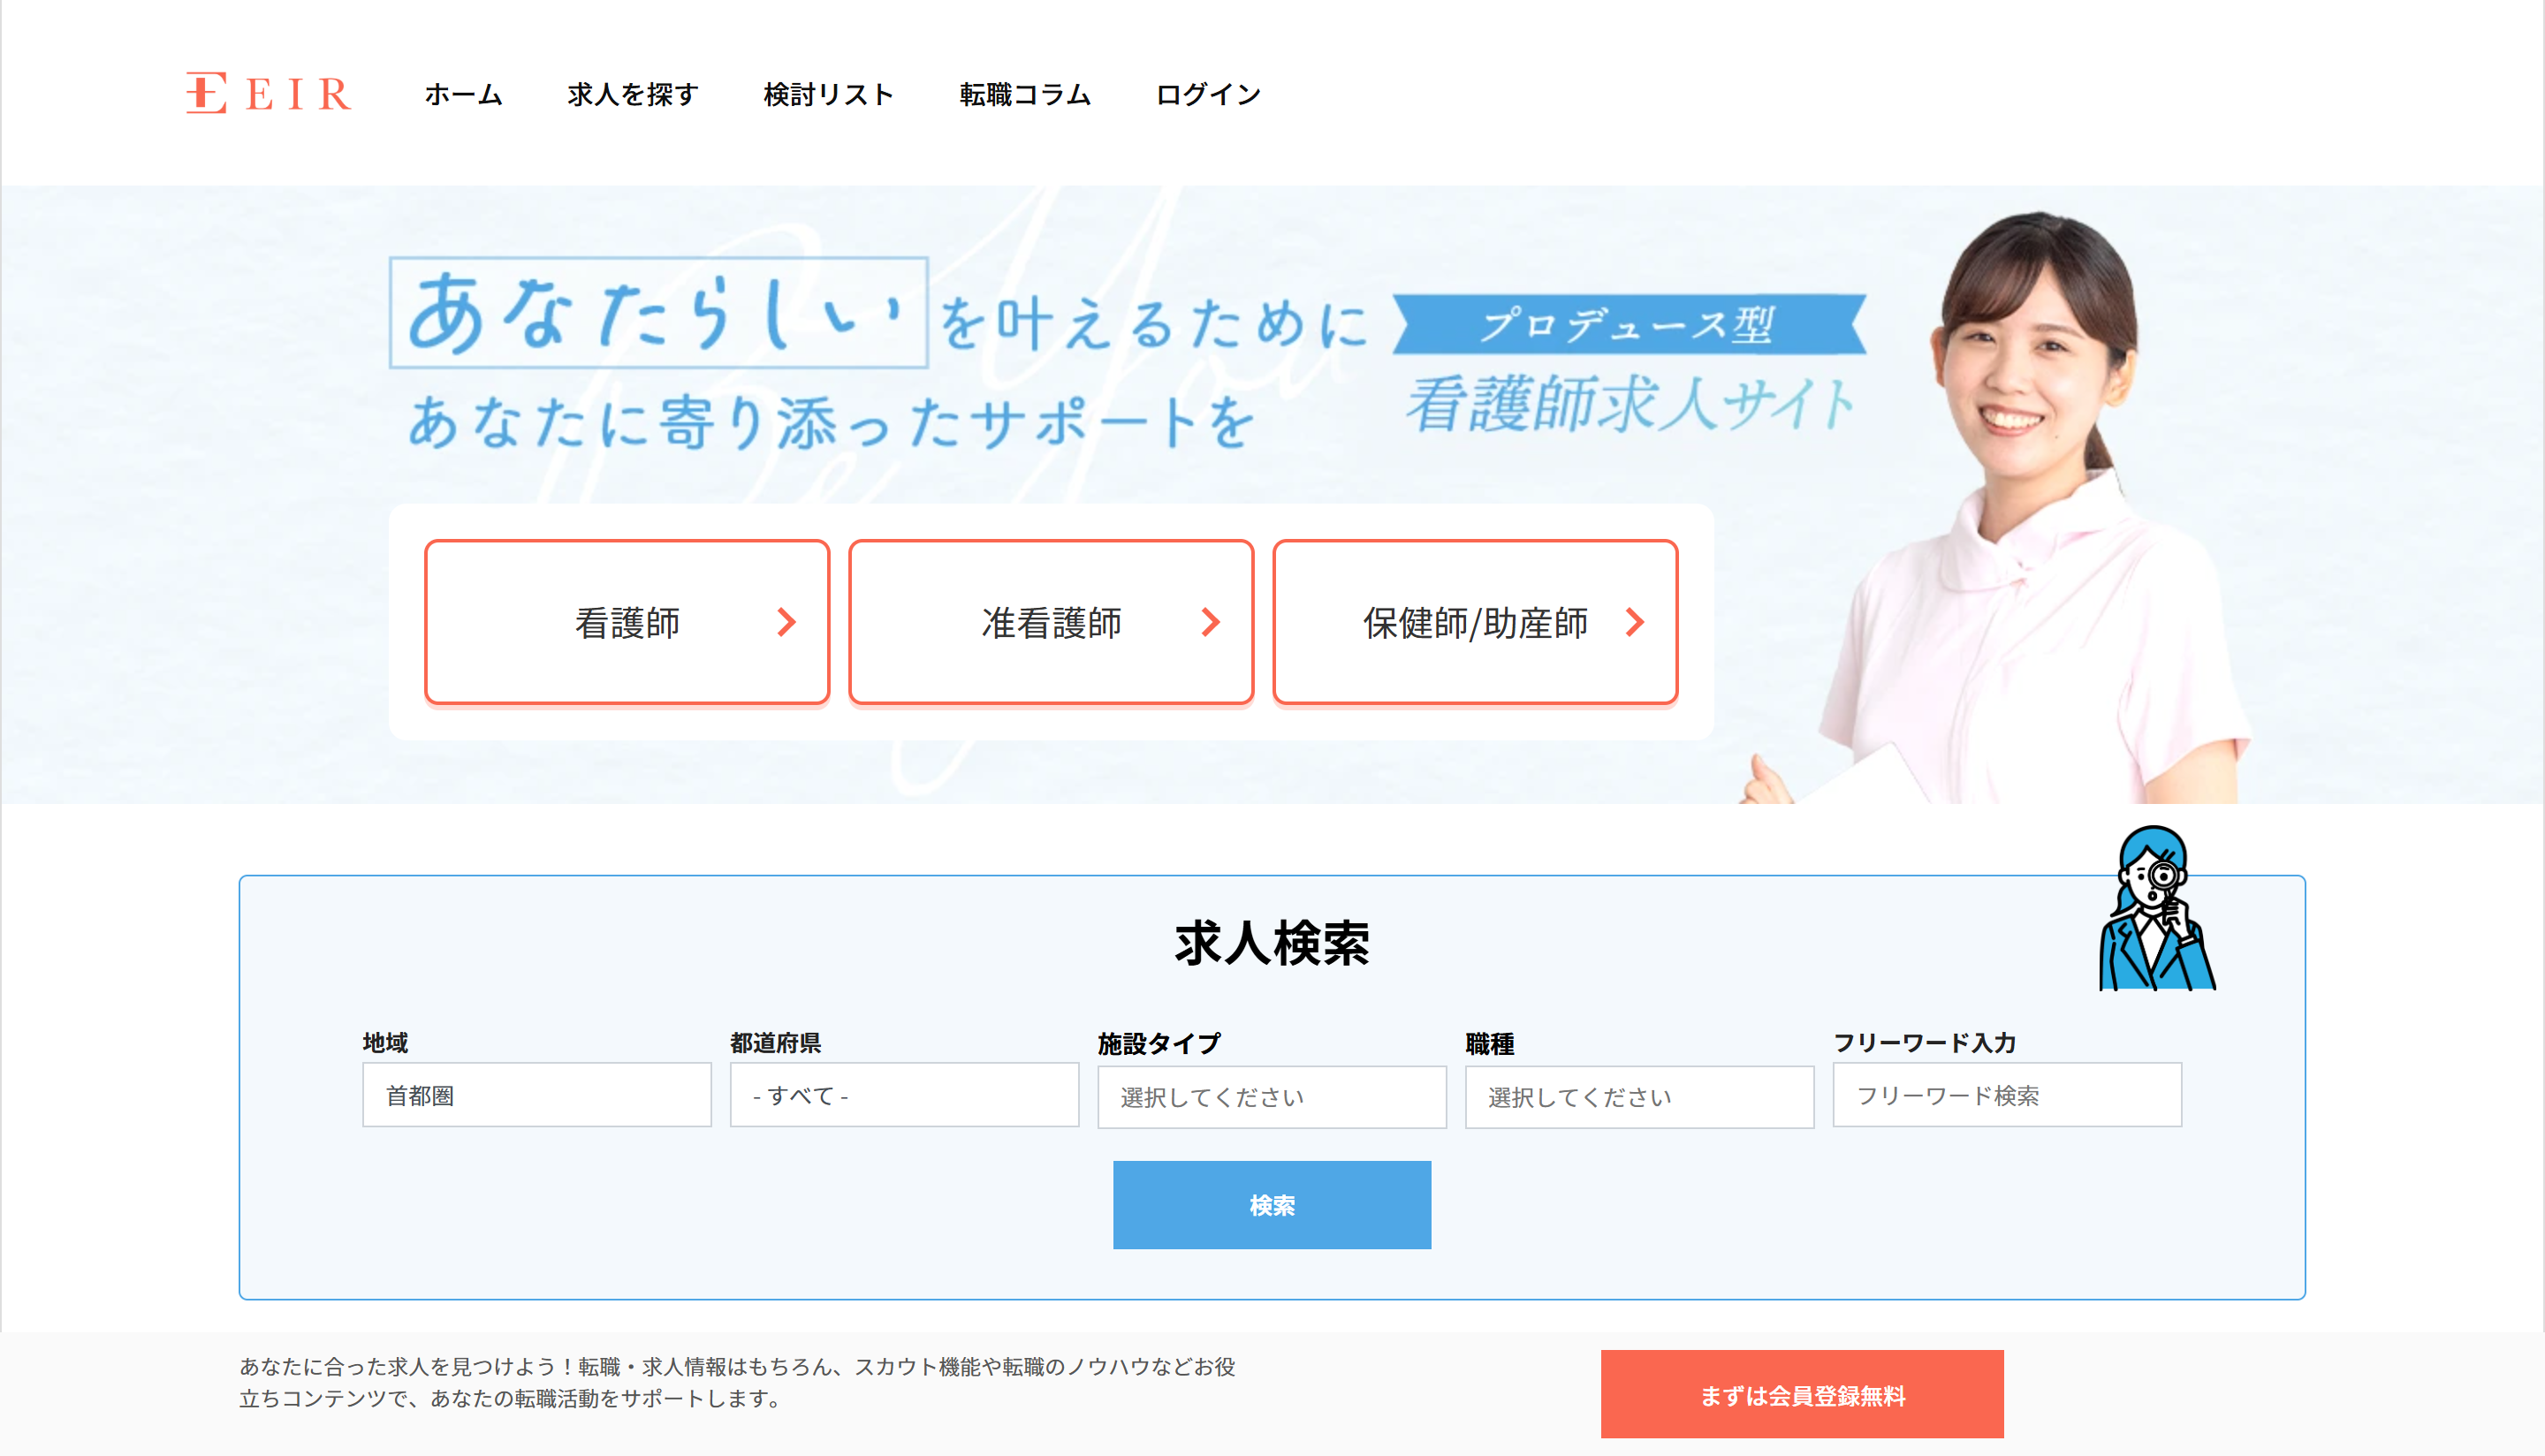Click the プロデュース型 ribbon banner graphic
This screenshot has width=2545, height=1456.
pos(1629,324)
